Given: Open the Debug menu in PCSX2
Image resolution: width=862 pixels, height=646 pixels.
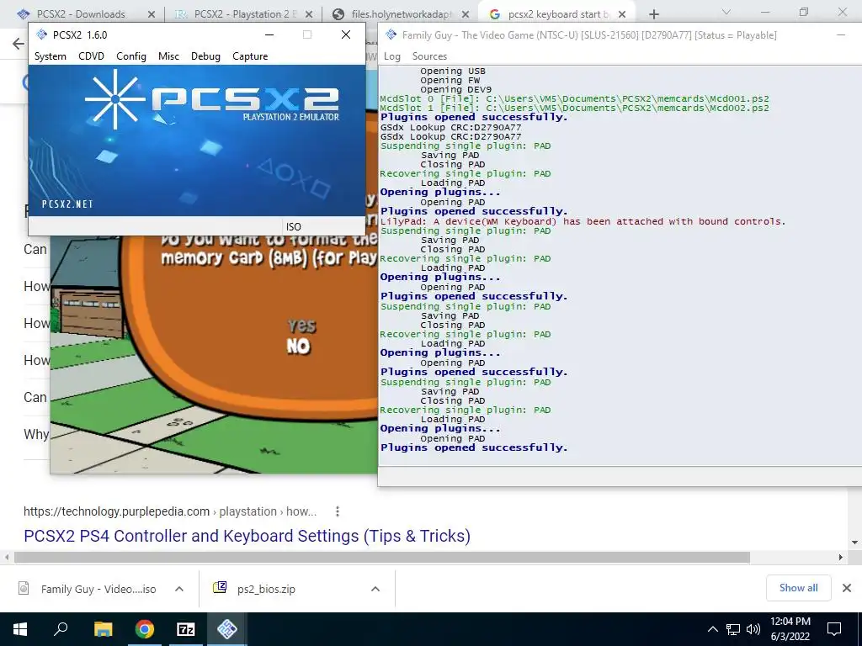Looking at the screenshot, I should coord(205,56).
